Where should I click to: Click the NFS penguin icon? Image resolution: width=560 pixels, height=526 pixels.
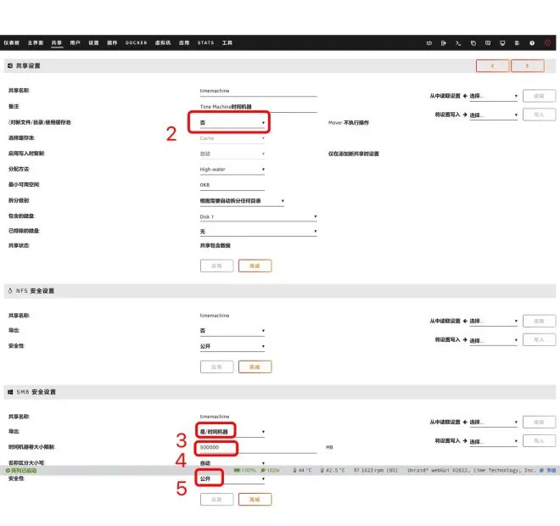coord(10,291)
